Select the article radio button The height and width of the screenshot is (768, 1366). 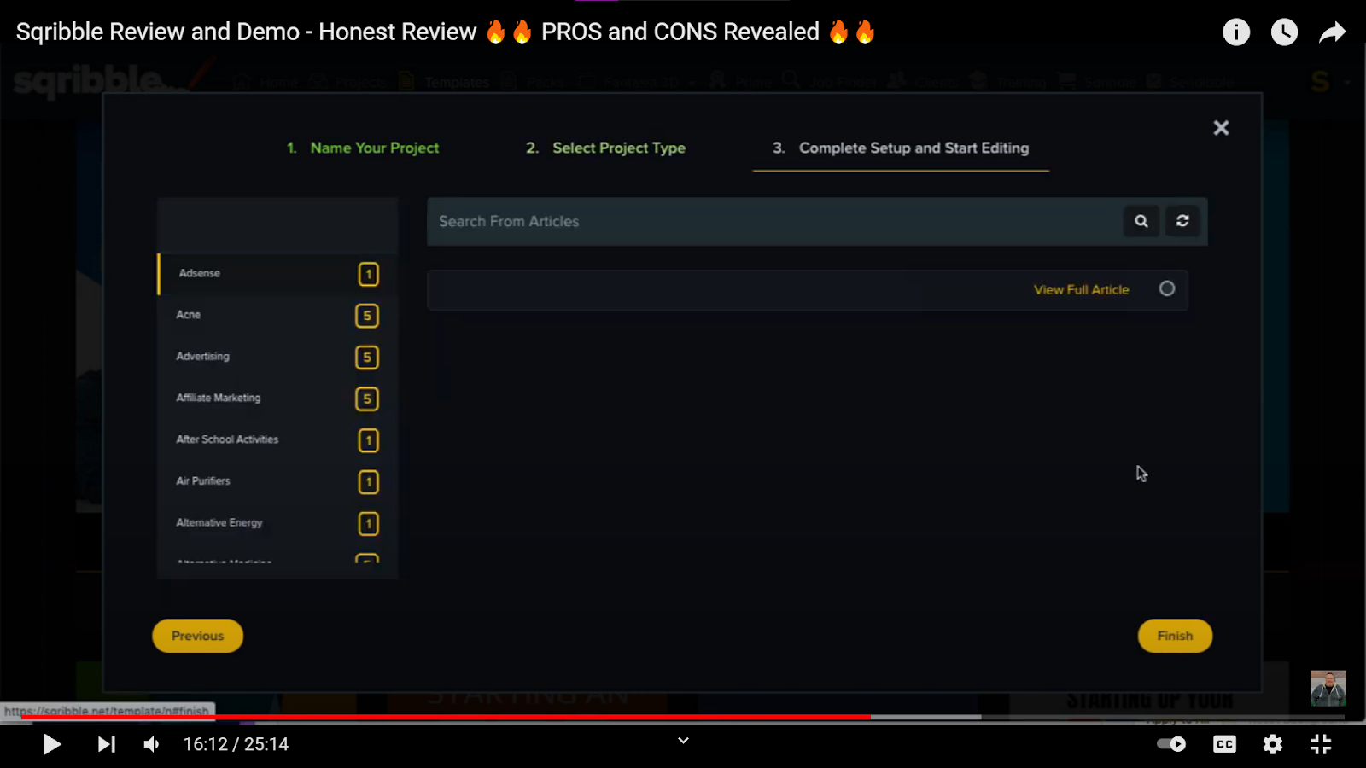point(1167,289)
